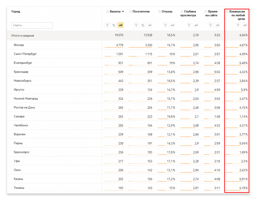Click the filter icon under Время на сайте
The width and height of the screenshot is (256, 204).
coord(210,25)
